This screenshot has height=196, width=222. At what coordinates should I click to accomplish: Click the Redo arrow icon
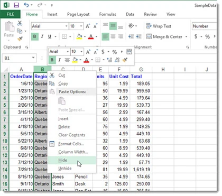click(x=40, y=5)
